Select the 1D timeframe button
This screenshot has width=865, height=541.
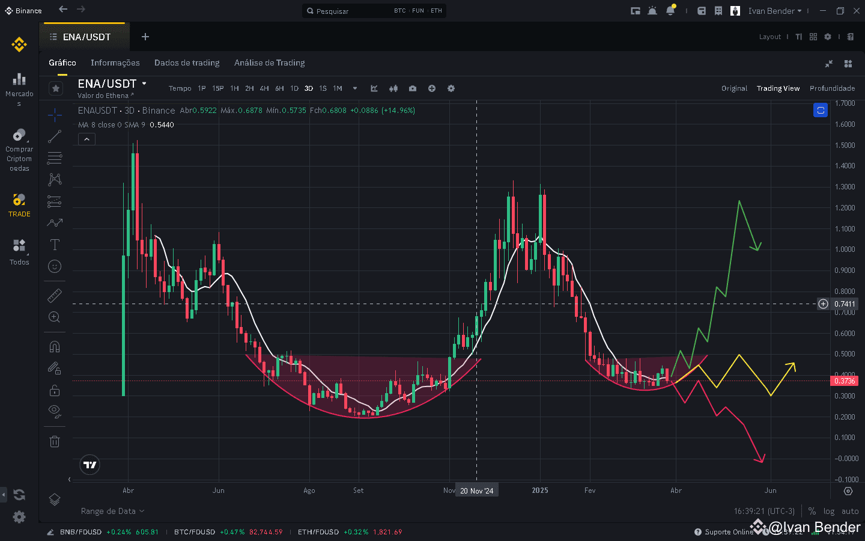[294, 88]
